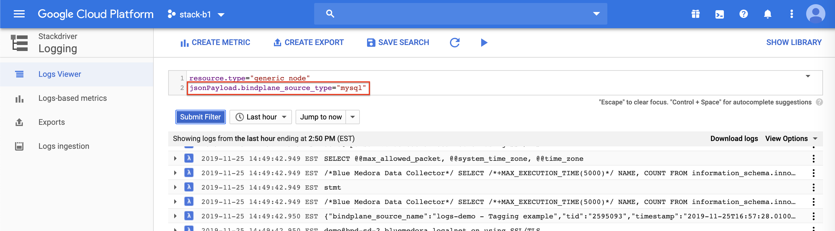The image size is (835, 231).
Task: Click Create Metric button
Action: click(x=215, y=42)
